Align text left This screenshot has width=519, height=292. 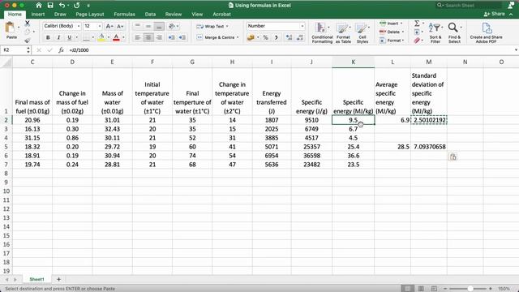coord(137,38)
